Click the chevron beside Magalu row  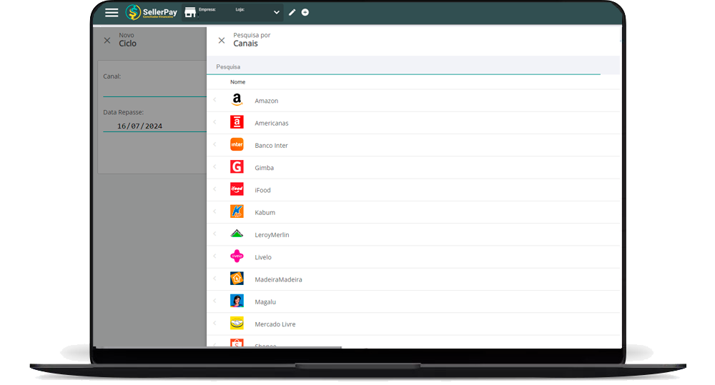click(214, 301)
